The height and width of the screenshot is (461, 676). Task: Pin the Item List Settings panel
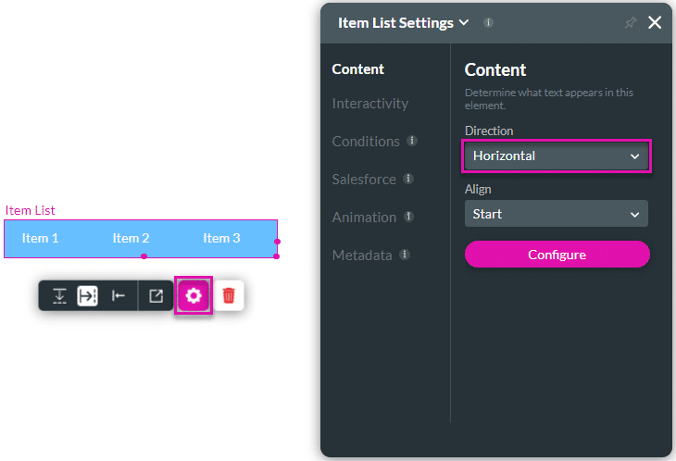coord(630,23)
